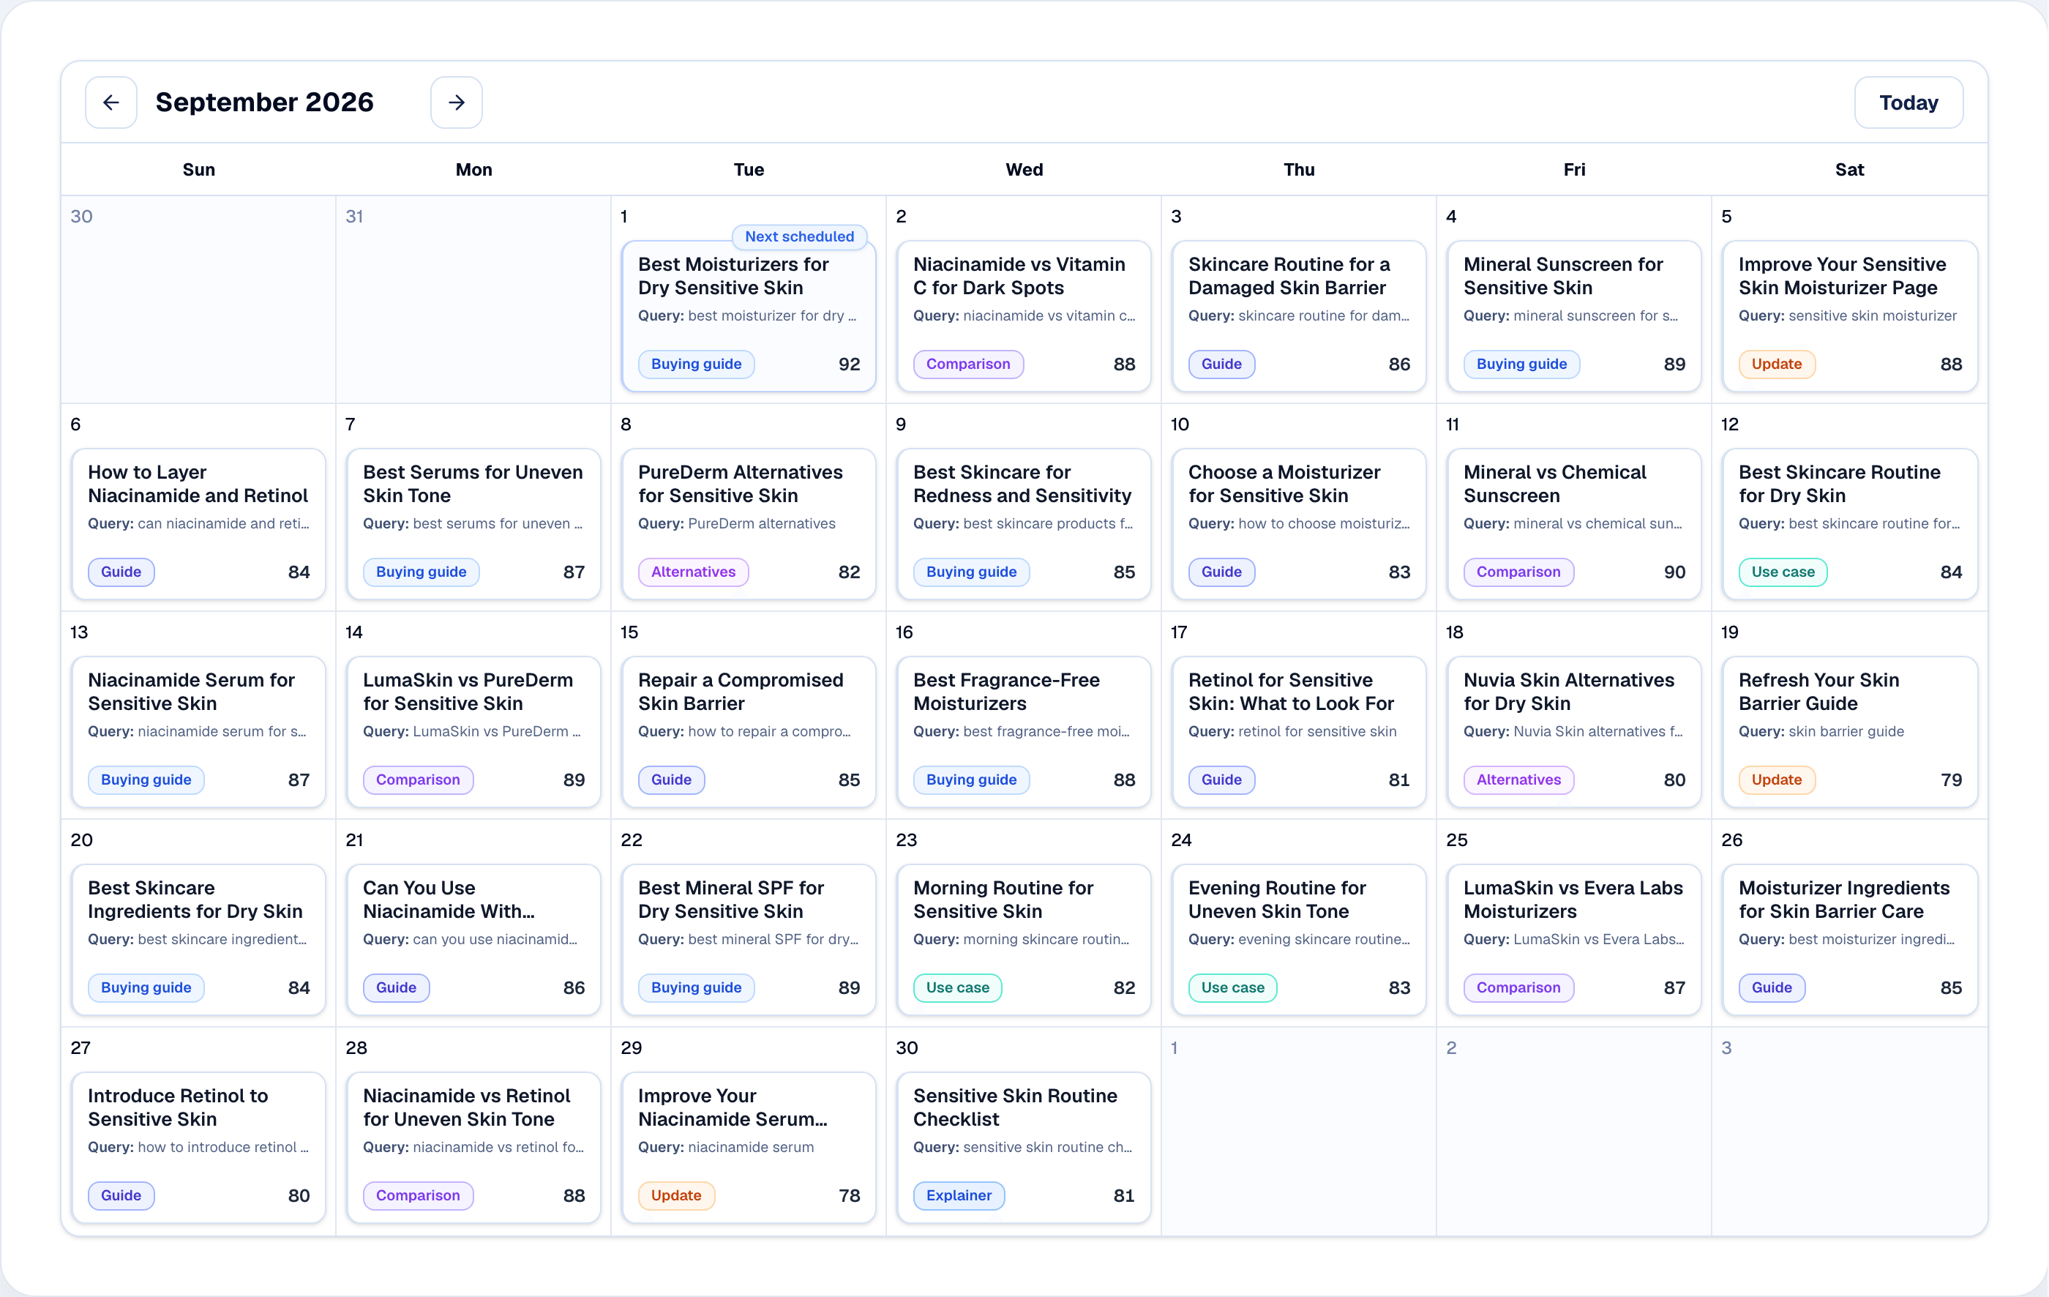The image size is (2049, 1297).
Task: Select the Wed column header
Action: pos(1024,169)
